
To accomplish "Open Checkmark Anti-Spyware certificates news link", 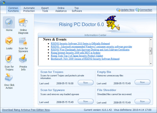I will (x=90, y=50).
